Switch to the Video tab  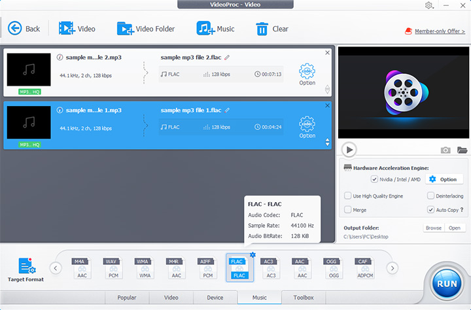click(x=171, y=298)
